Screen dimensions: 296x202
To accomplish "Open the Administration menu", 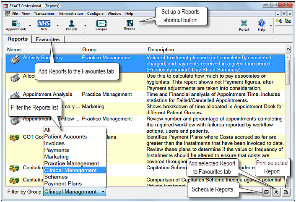I will tap(70, 13).
